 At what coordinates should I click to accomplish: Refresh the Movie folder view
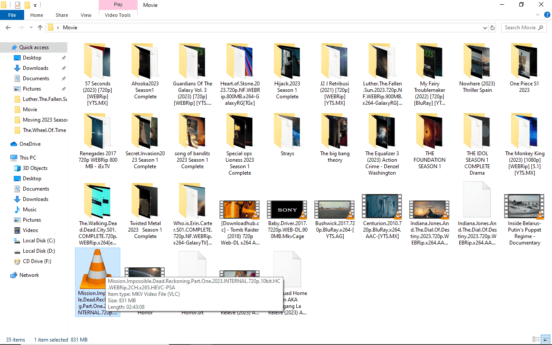pyautogui.click(x=492, y=28)
